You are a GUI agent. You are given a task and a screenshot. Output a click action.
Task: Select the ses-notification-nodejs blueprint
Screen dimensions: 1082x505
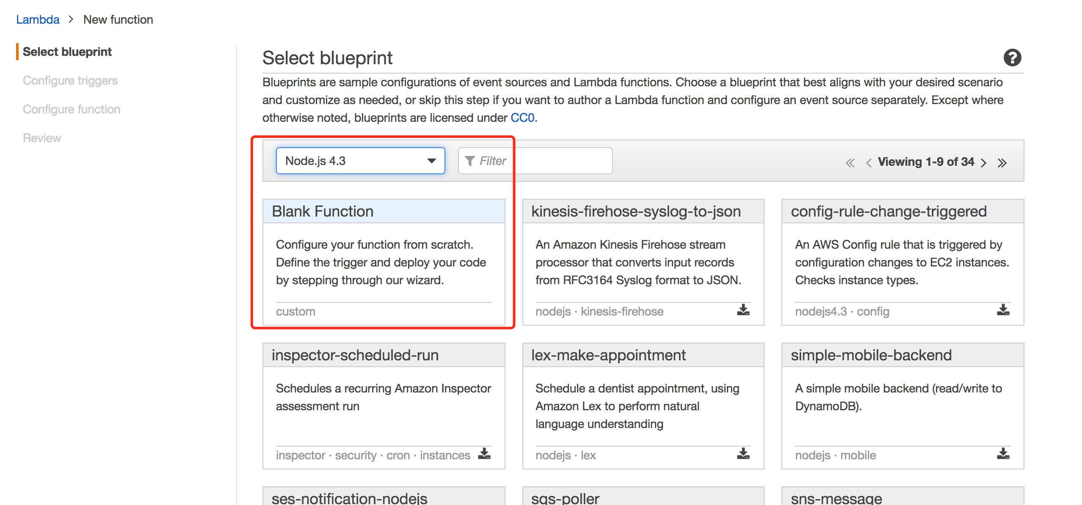click(x=384, y=496)
